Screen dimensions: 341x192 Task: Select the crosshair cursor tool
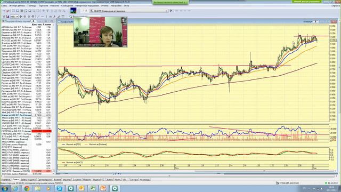tap(21, 17)
